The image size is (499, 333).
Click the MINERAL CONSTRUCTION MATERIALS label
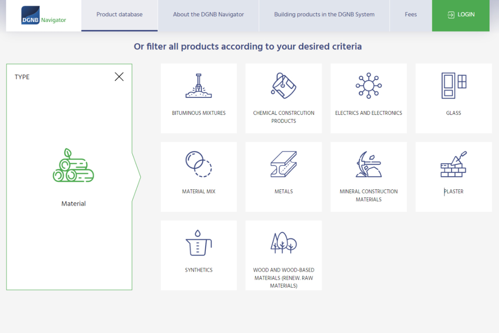point(368,196)
